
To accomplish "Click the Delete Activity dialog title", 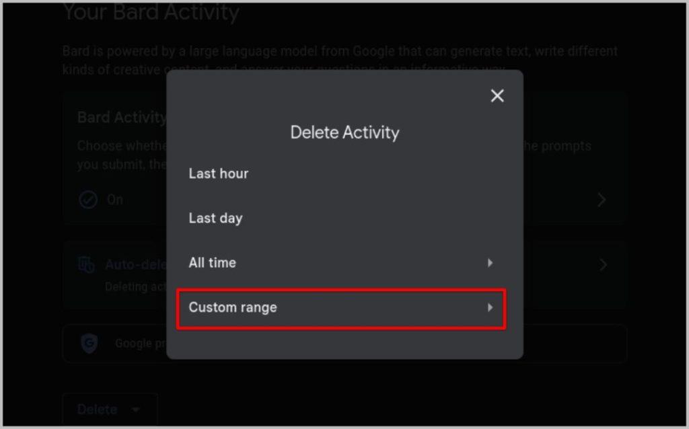I will [345, 132].
